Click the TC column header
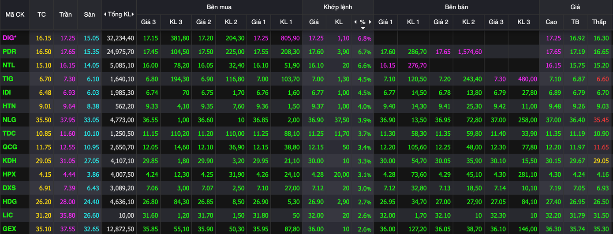613x234 pixels. [41, 15]
